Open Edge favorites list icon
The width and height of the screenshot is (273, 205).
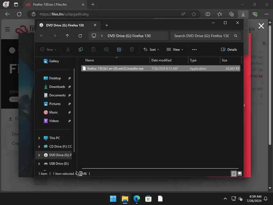(220, 14)
